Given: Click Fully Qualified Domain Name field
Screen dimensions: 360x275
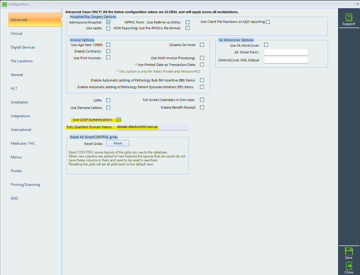Looking at the screenshot, I should (x=152, y=127).
